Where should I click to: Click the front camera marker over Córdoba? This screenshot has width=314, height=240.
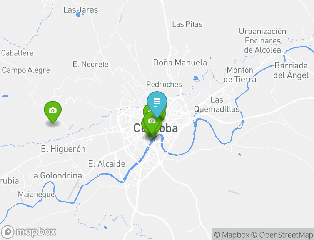(x=152, y=123)
